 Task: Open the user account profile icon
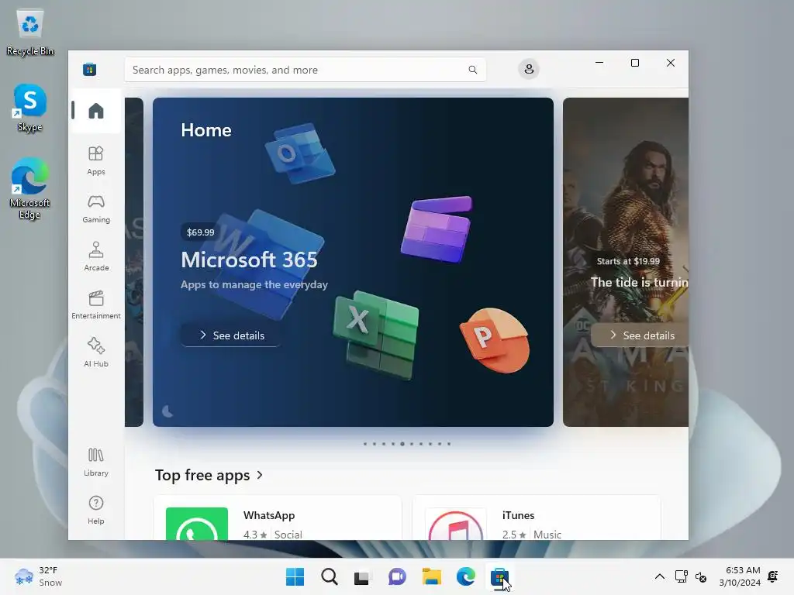click(x=529, y=69)
